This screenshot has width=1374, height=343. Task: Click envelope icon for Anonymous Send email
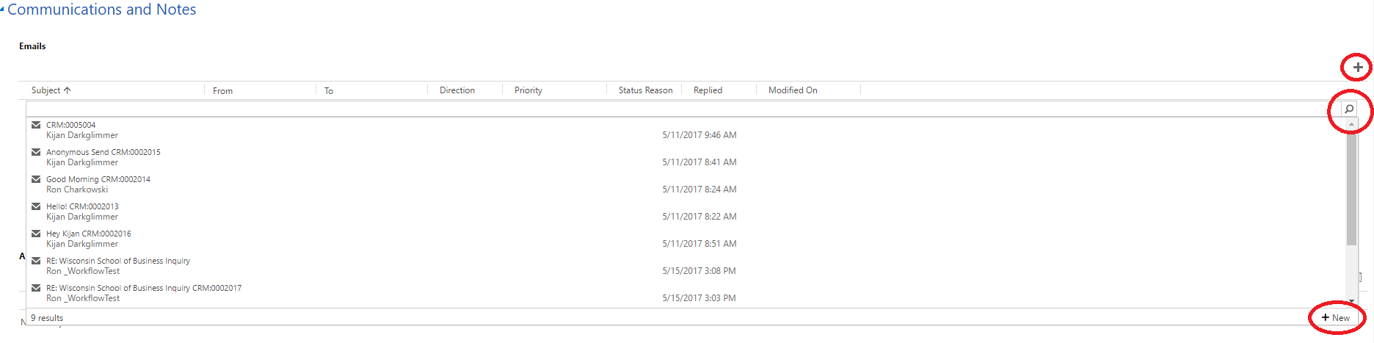36,152
